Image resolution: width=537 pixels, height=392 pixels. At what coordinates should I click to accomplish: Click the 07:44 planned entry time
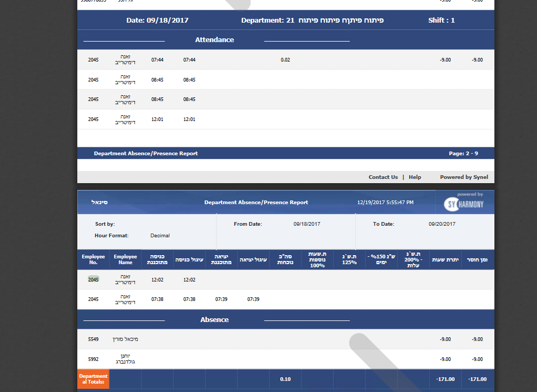pyautogui.click(x=157, y=60)
